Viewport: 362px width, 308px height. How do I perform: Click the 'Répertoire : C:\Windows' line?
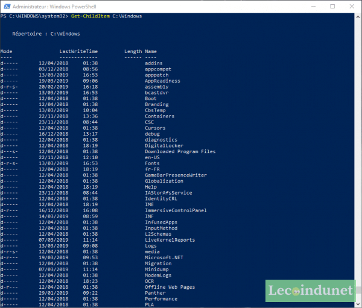coord(46,34)
